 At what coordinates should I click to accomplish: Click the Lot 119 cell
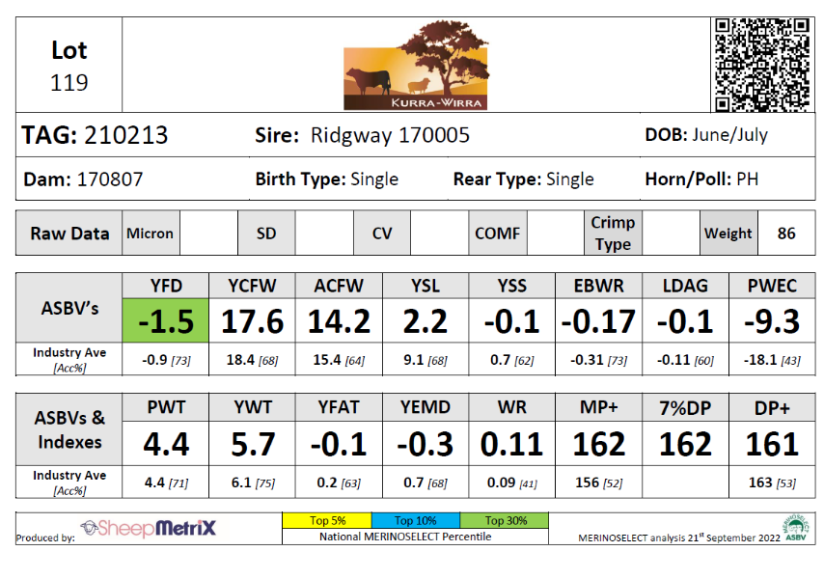(69, 66)
